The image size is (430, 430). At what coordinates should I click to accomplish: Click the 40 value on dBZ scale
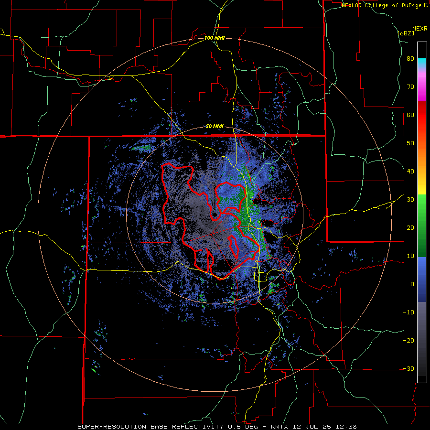pyautogui.click(x=410, y=172)
